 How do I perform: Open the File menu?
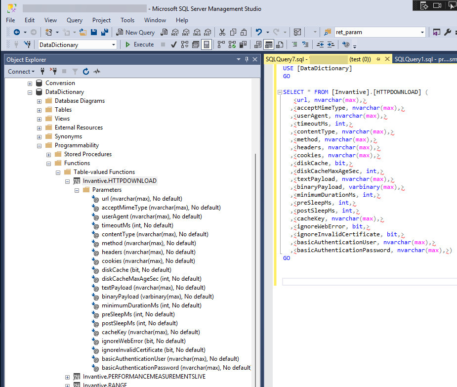coord(10,20)
